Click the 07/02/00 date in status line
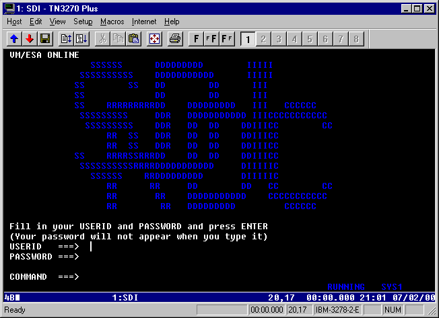Image resolution: width=439 pixels, height=318 pixels. 414,298
